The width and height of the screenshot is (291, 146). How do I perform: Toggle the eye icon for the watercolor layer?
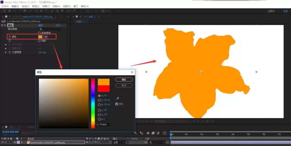(2, 142)
